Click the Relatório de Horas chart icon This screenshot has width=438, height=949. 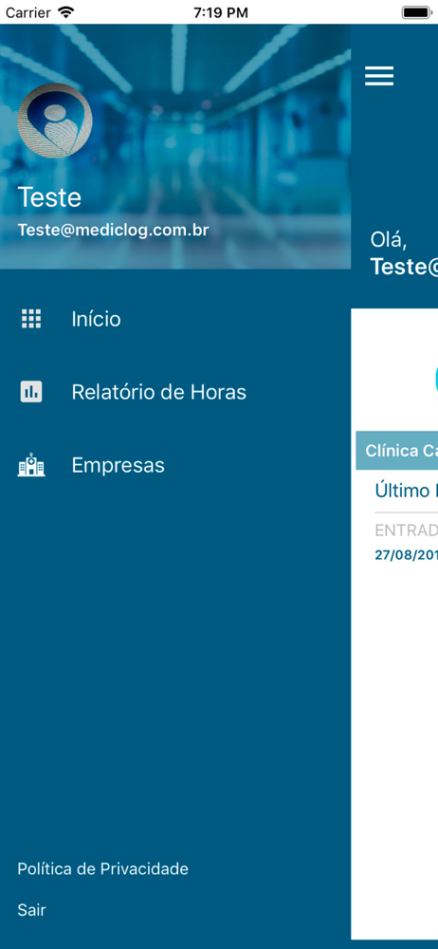click(x=31, y=392)
